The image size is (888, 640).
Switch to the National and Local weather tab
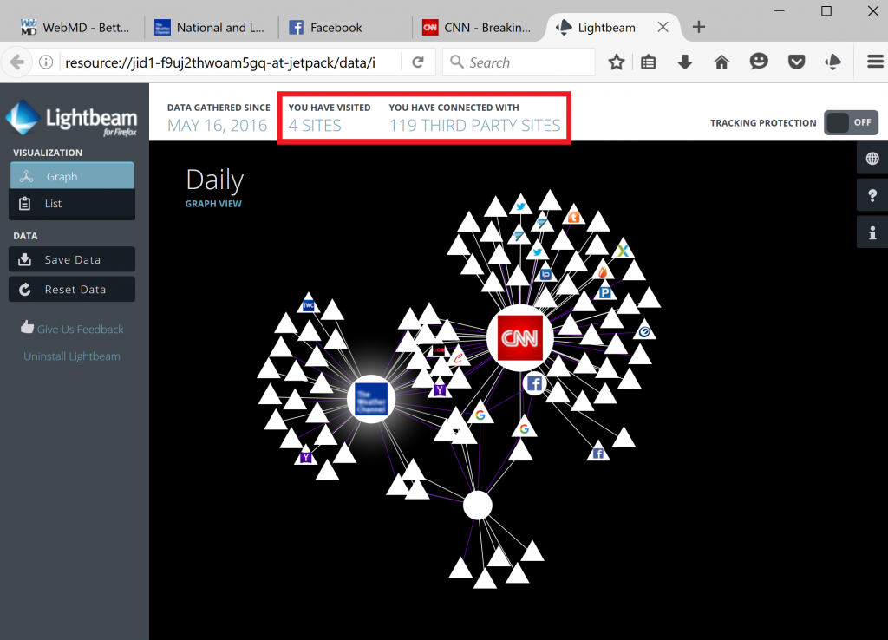pos(210,27)
